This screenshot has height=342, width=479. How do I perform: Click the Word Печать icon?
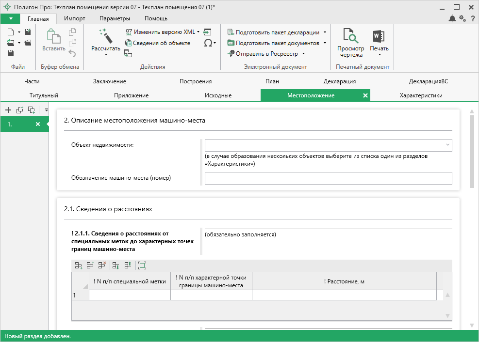pos(379,36)
